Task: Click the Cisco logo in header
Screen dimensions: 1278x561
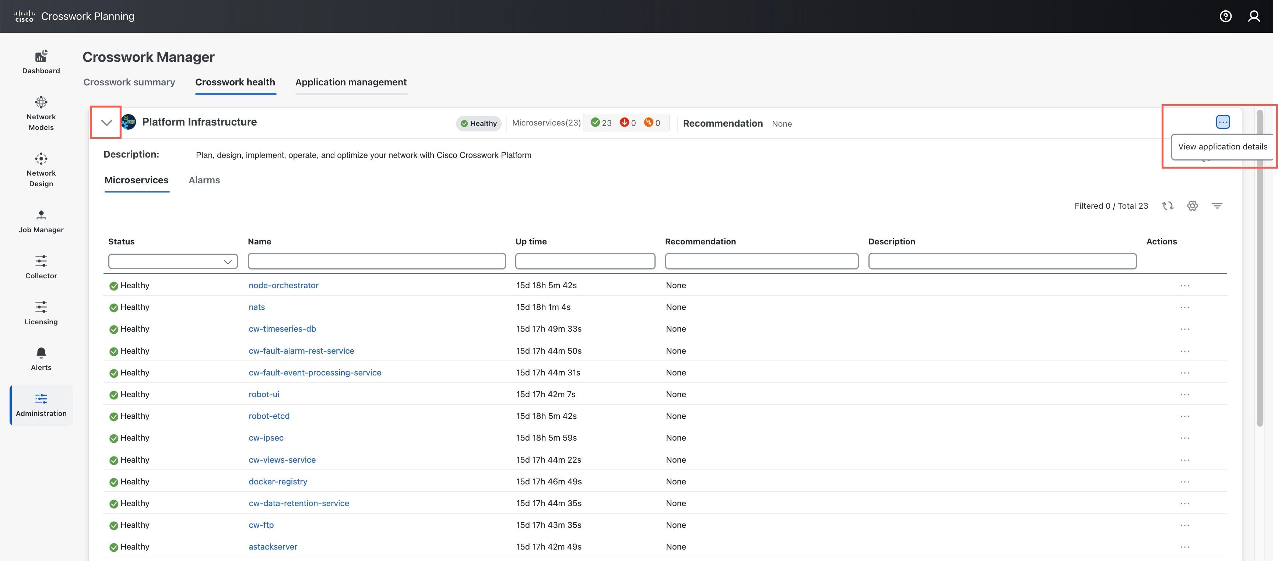Action: [x=24, y=16]
